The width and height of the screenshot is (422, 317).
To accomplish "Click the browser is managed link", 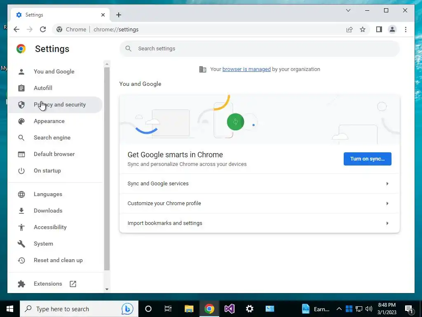I will (246, 69).
